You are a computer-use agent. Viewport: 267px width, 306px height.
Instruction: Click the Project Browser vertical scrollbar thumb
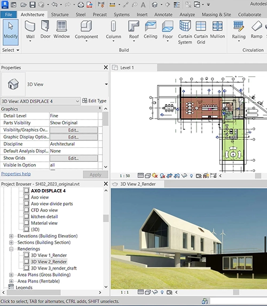point(106,218)
